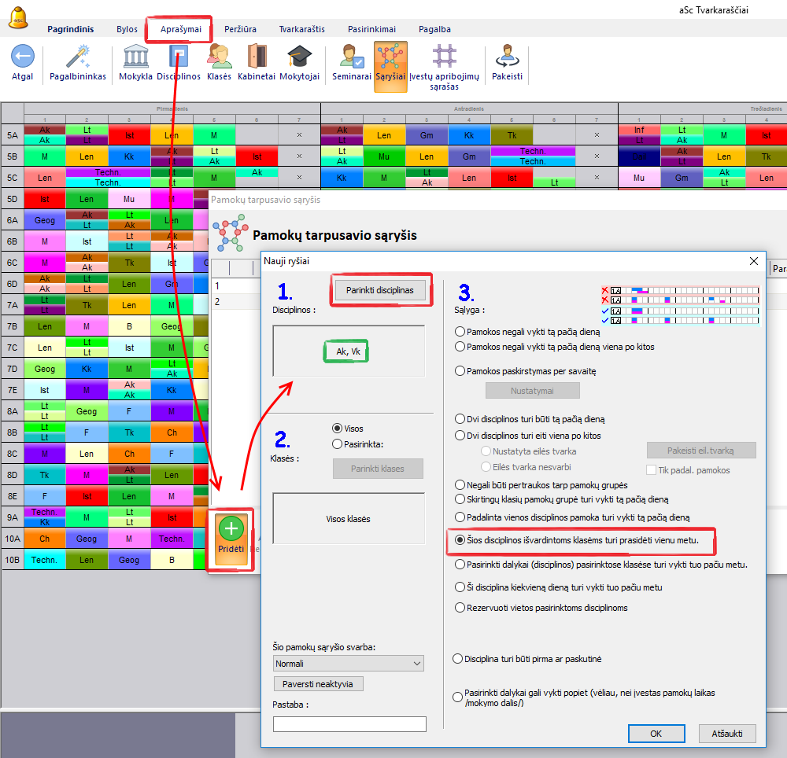Click the Atgal back arrow icon

tap(22, 57)
